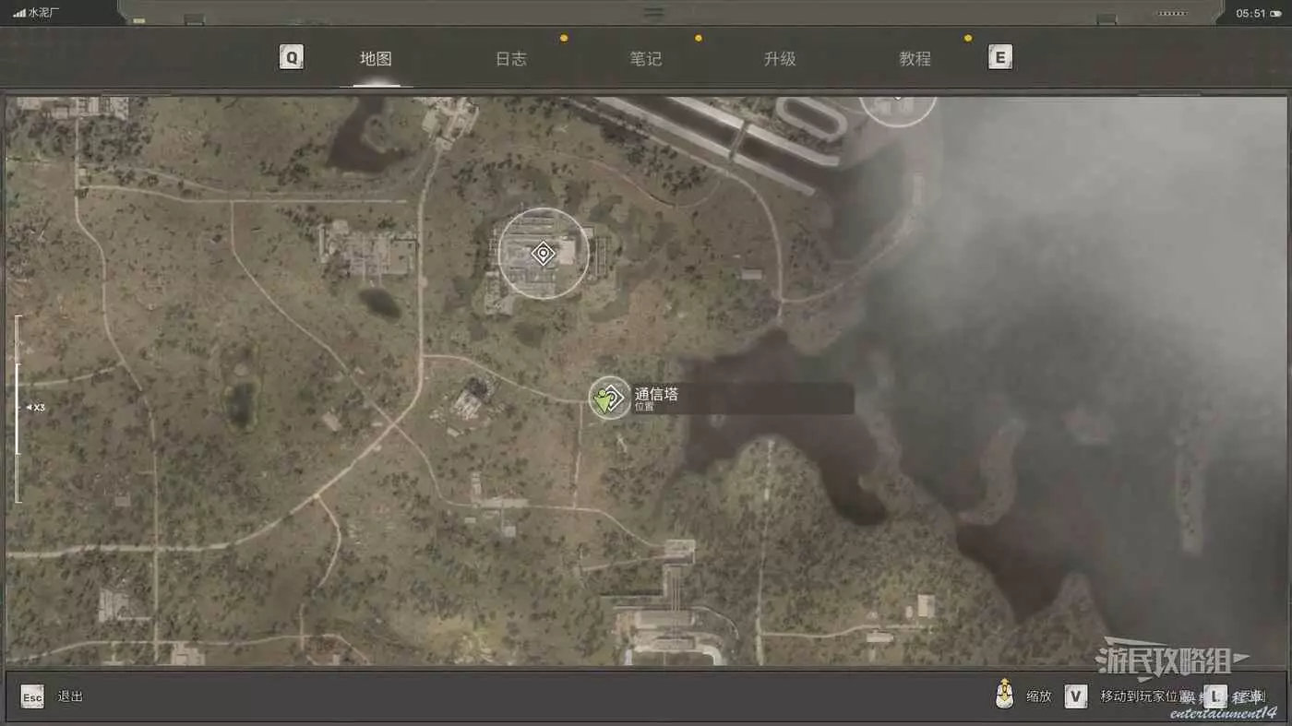Click the X3 zoom level slider
This screenshot has height=726, width=1292.
tap(18, 408)
